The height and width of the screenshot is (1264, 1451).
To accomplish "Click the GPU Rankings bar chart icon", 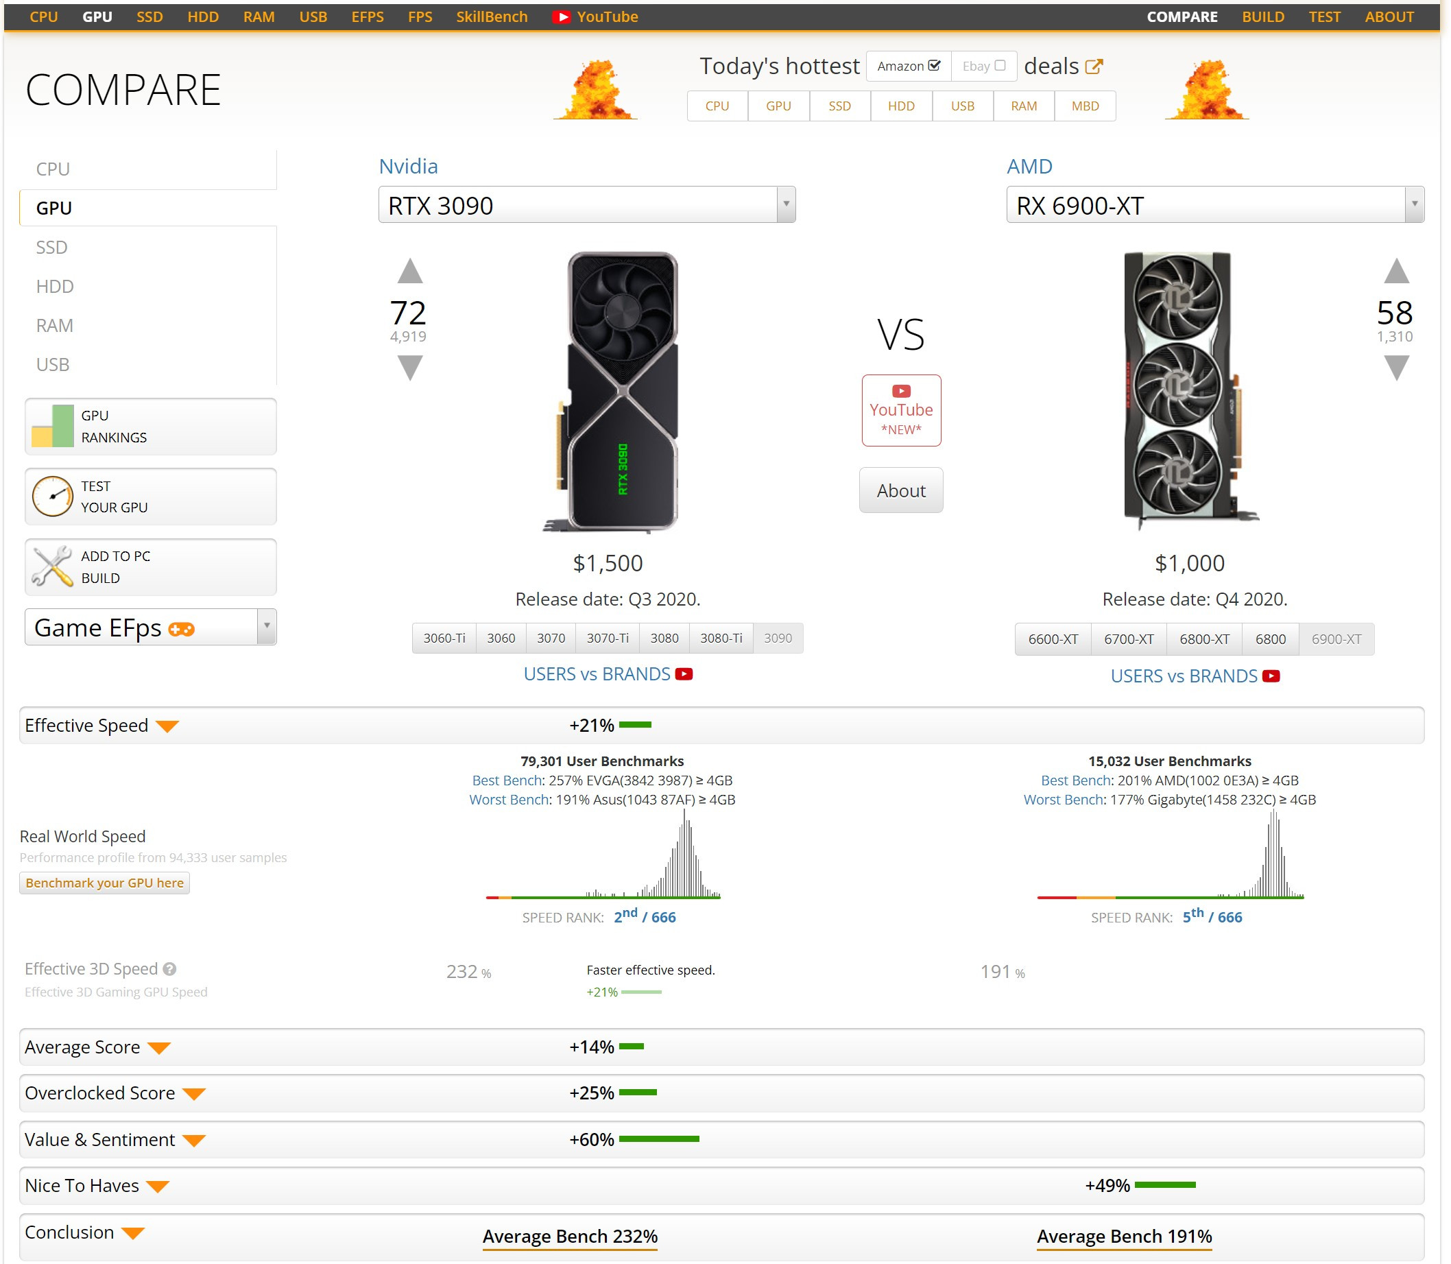I will [52, 426].
